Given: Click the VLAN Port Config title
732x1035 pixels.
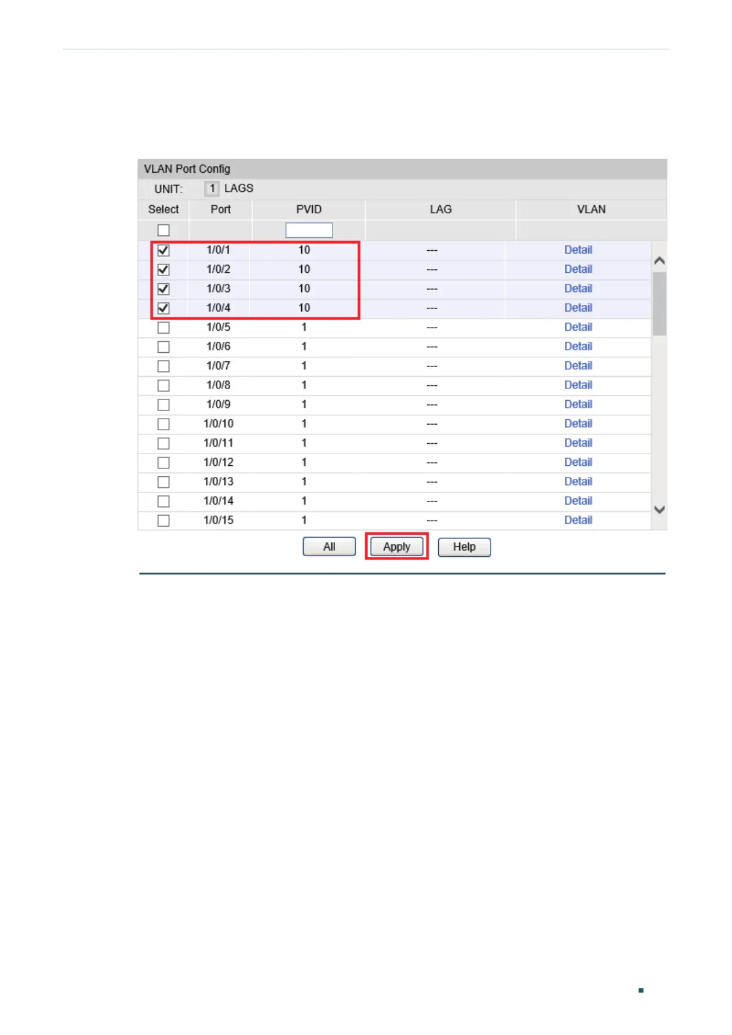Looking at the screenshot, I should [x=187, y=169].
